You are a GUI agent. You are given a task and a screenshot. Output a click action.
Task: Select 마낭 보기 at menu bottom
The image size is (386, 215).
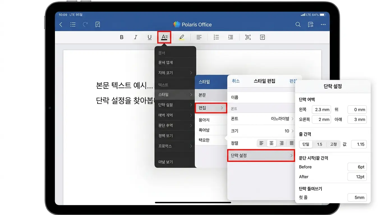click(175, 162)
